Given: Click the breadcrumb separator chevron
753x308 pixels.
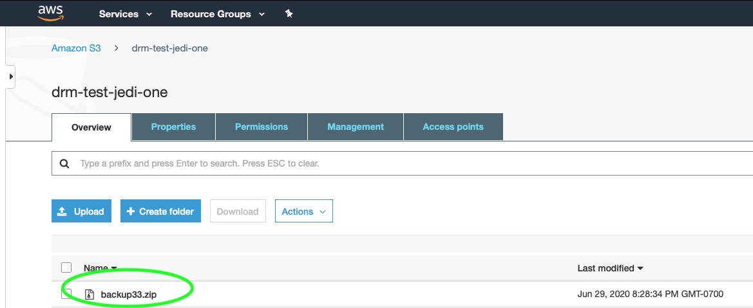Looking at the screenshot, I should click(x=117, y=48).
